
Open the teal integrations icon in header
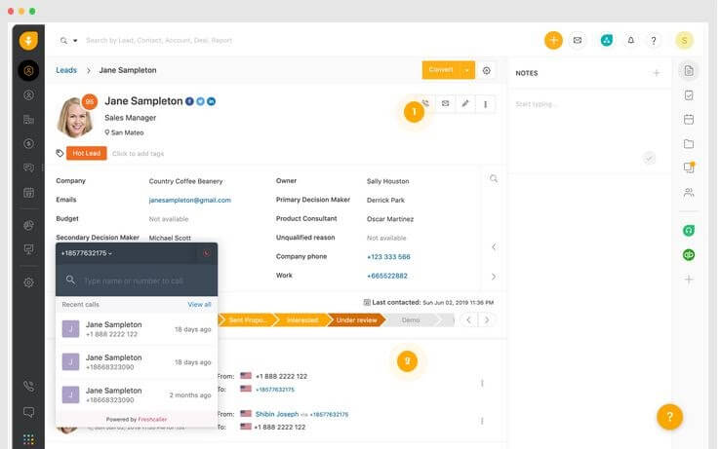pos(607,40)
